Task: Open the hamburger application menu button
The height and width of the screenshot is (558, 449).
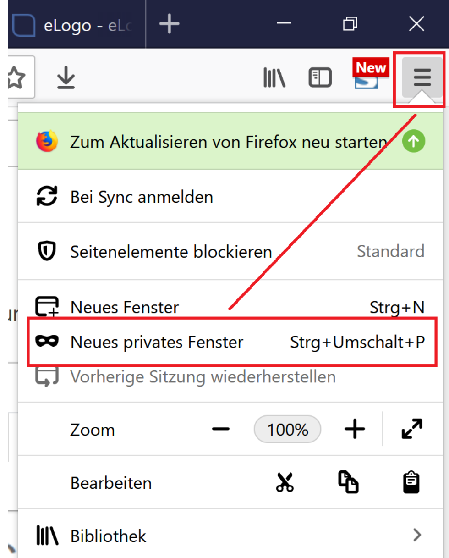Action: point(422,77)
